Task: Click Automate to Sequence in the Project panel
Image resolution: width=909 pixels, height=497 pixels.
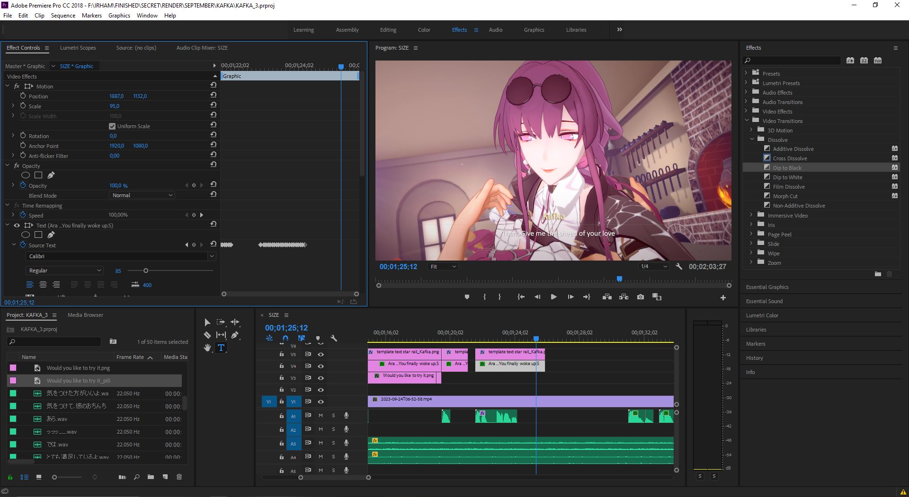Action: [122, 477]
